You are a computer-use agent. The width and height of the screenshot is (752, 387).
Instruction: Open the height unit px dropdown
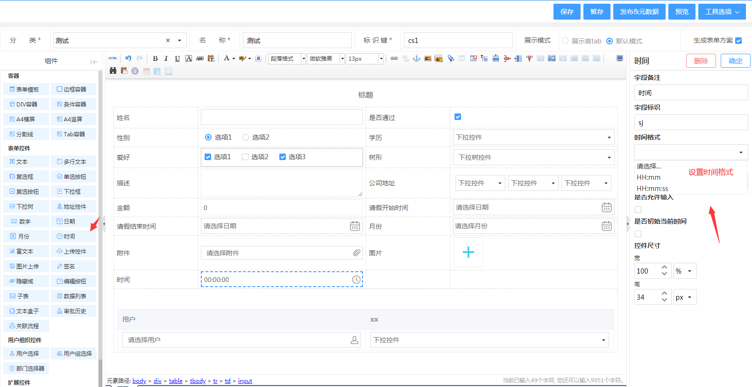pos(685,297)
